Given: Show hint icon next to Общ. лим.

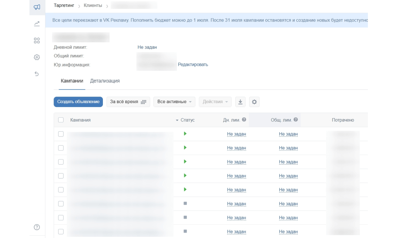Looking at the screenshot, I should 296,120.
